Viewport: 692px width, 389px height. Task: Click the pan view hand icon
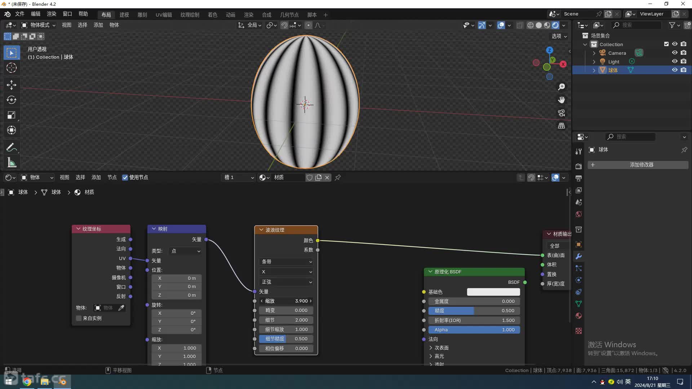click(x=561, y=100)
